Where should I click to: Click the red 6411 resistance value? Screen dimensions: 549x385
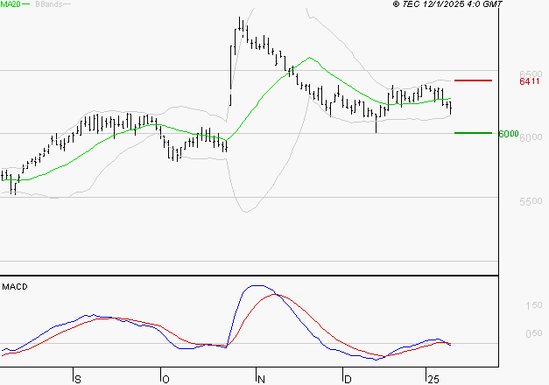pyautogui.click(x=530, y=81)
